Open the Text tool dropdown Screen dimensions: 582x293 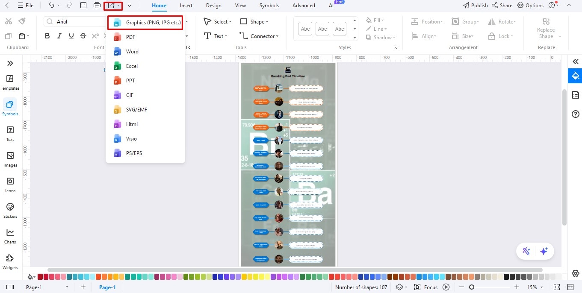click(x=215, y=36)
